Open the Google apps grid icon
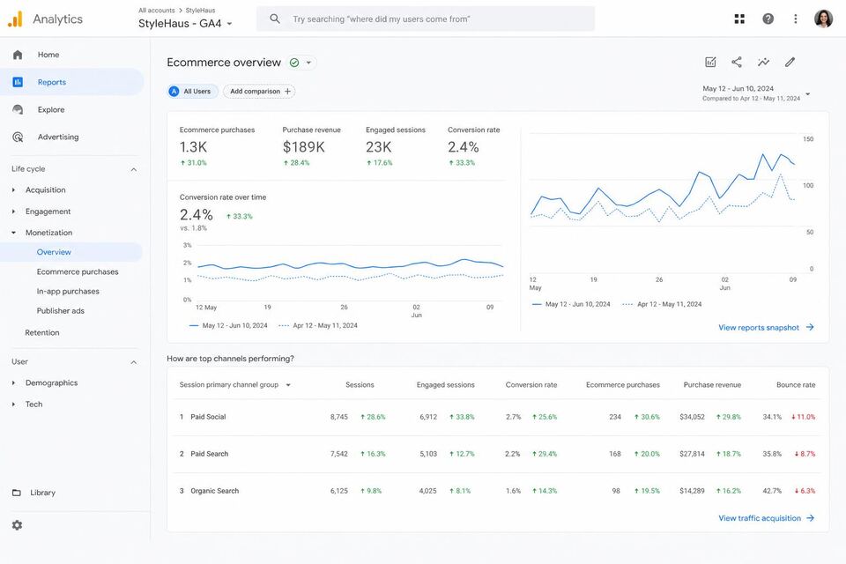The image size is (846, 564). [x=739, y=19]
